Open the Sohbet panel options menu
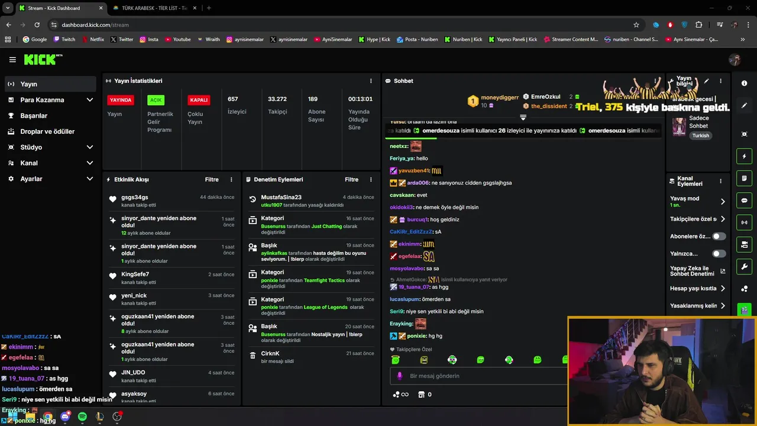This screenshot has height=426, width=757. (x=655, y=81)
